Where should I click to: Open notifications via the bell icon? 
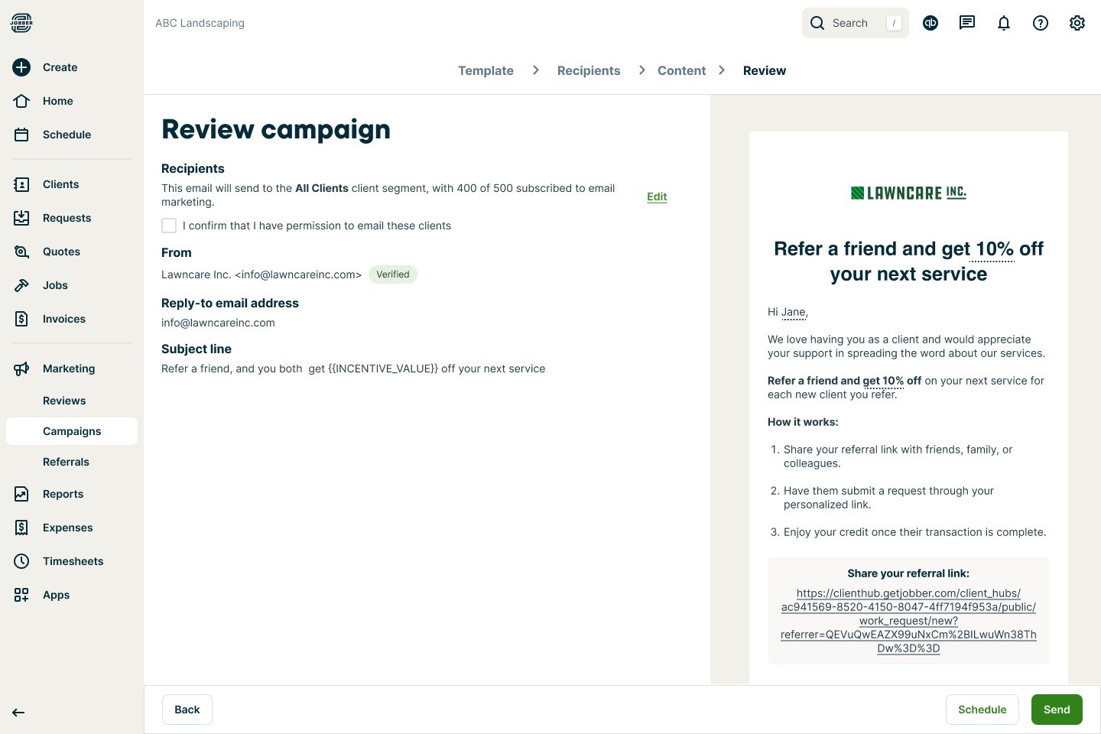(x=1004, y=23)
